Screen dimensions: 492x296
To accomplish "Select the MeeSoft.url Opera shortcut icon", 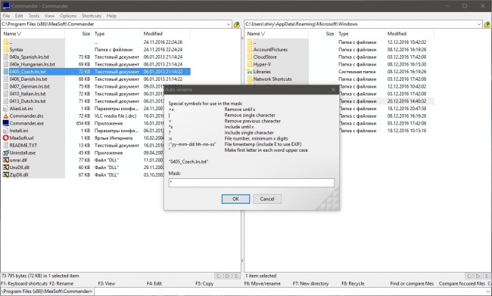I will (5, 138).
